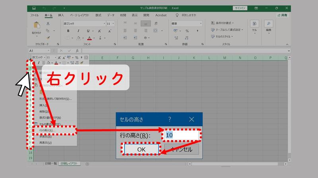Select the highlighted bottom align icon
Image resolution: width=318 pixels, height=178 pixels.
(x=145, y=23)
